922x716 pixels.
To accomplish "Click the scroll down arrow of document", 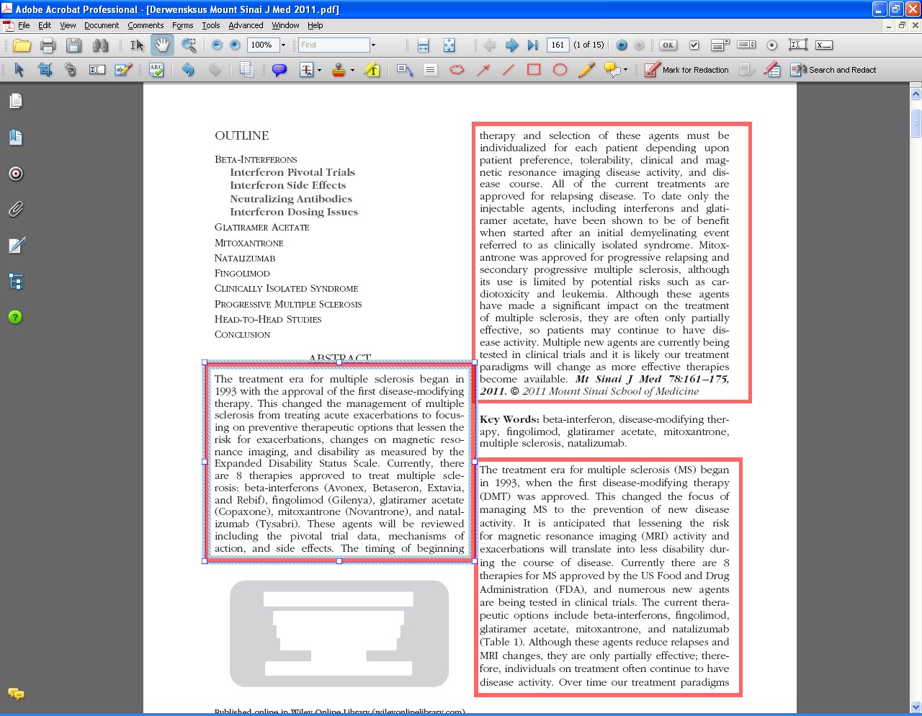I will pyautogui.click(x=916, y=707).
